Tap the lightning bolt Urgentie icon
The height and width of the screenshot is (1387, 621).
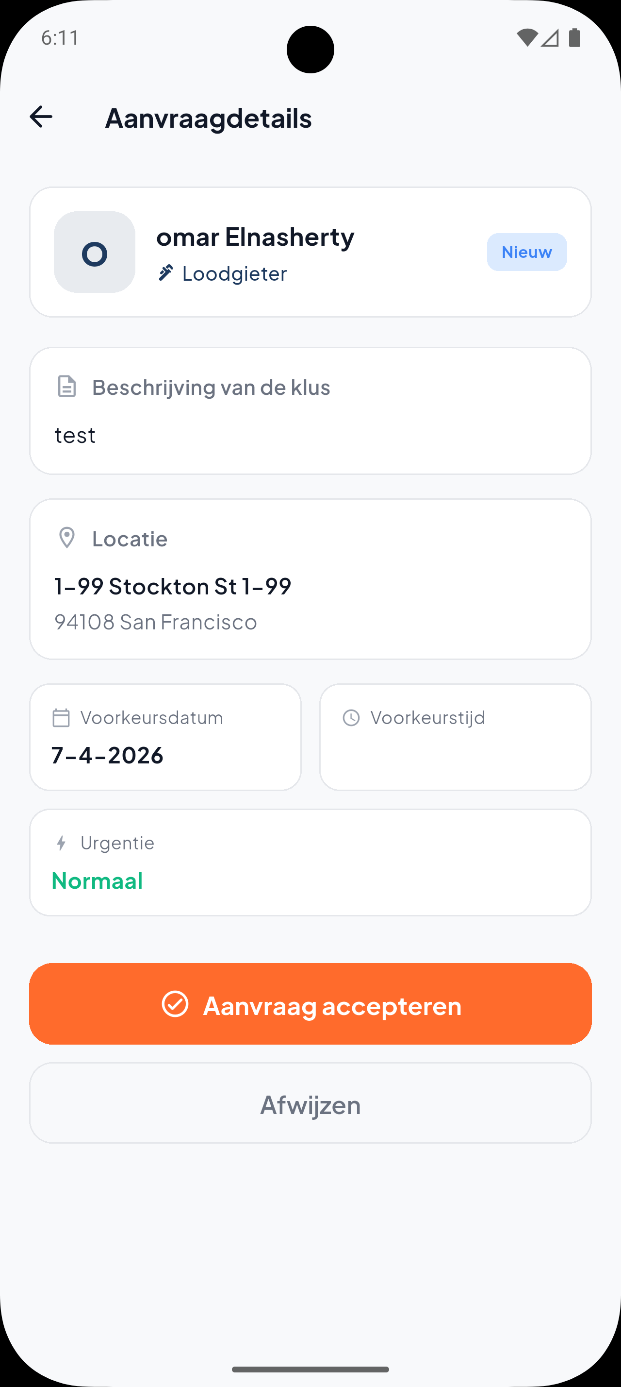click(x=61, y=843)
